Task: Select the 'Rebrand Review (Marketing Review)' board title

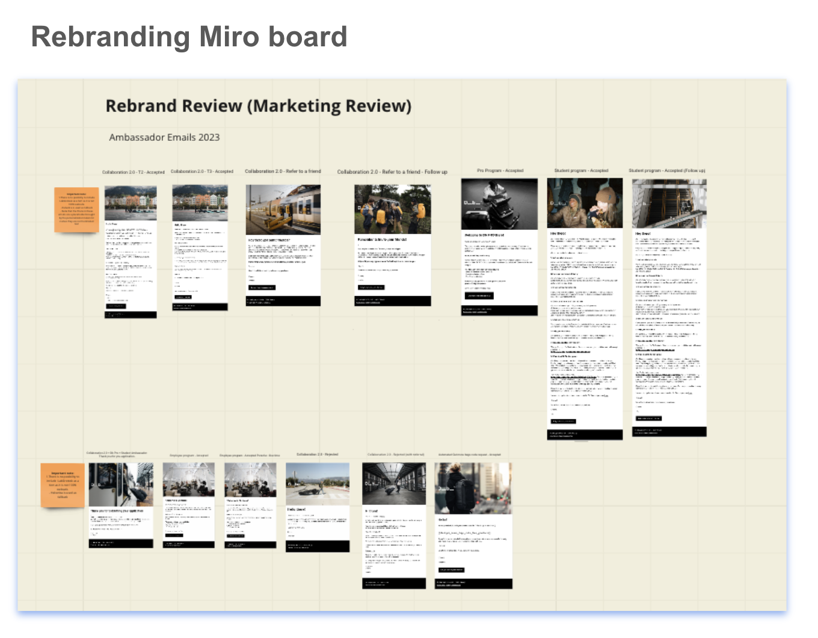Action: pos(259,106)
